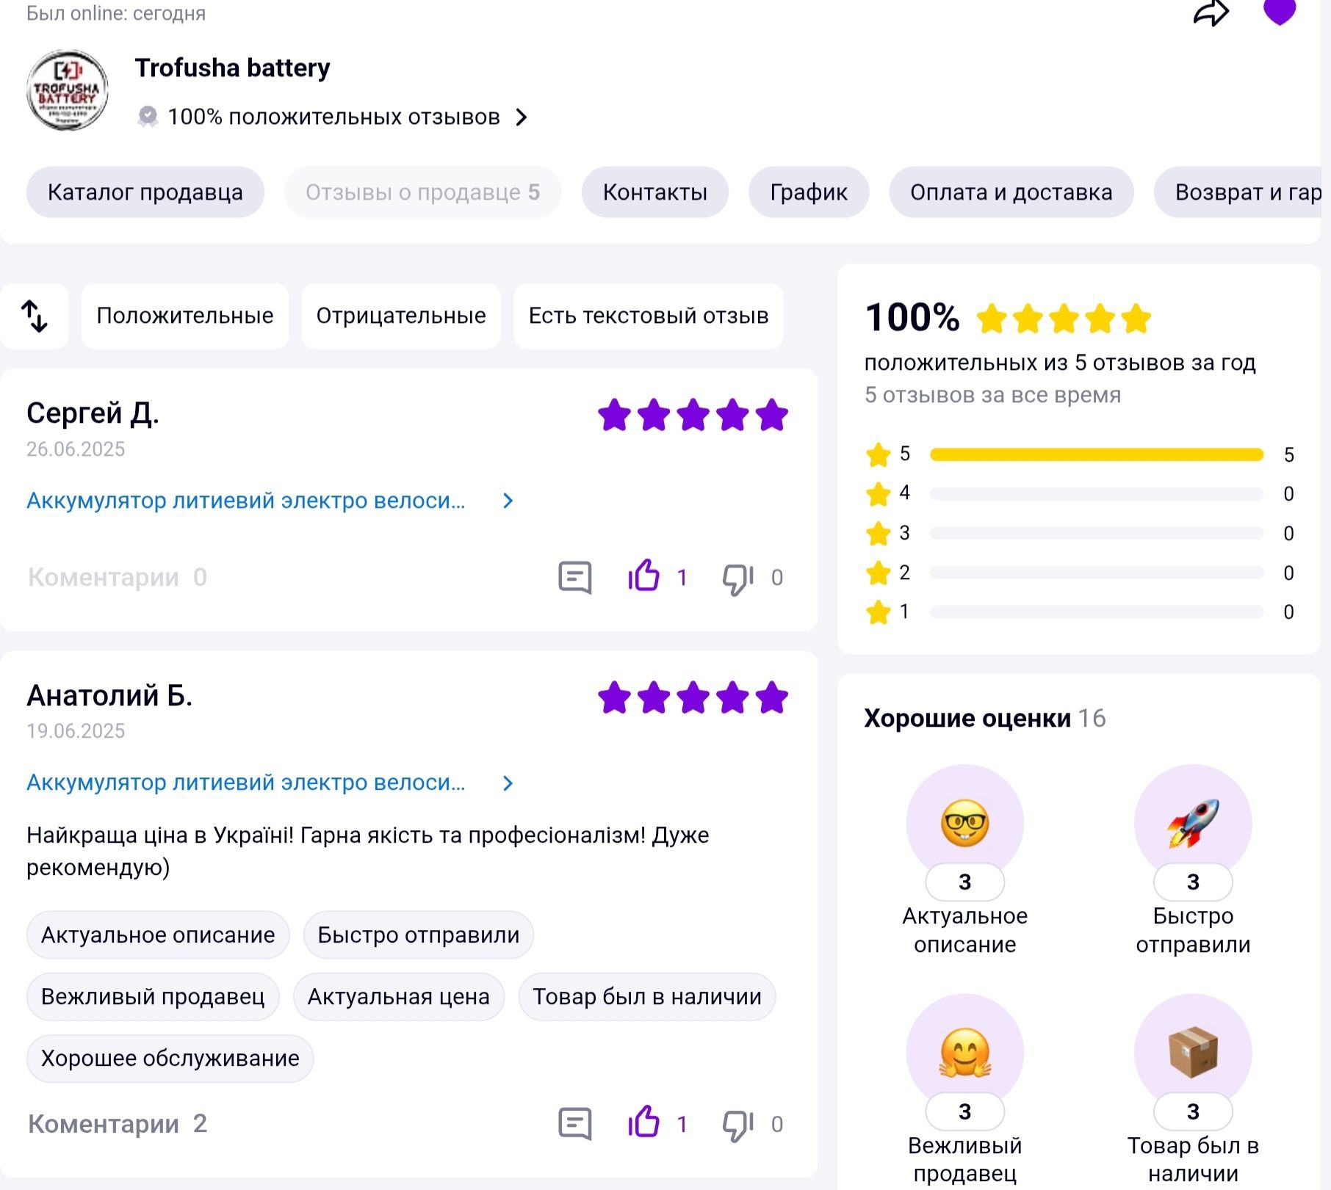Click reviewer name Сергей Д.
The height and width of the screenshot is (1190, 1331).
pos(93,413)
